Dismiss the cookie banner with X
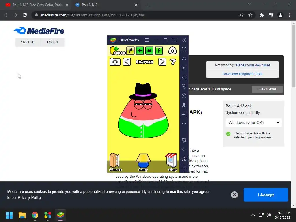This screenshot has height=222, width=296. [x=234, y=195]
